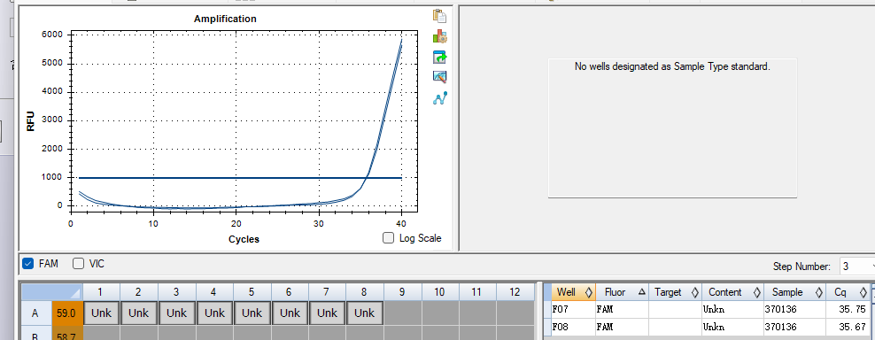875x340 pixels.
Task: Select well A5 in the plate grid
Action: pos(252,313)
